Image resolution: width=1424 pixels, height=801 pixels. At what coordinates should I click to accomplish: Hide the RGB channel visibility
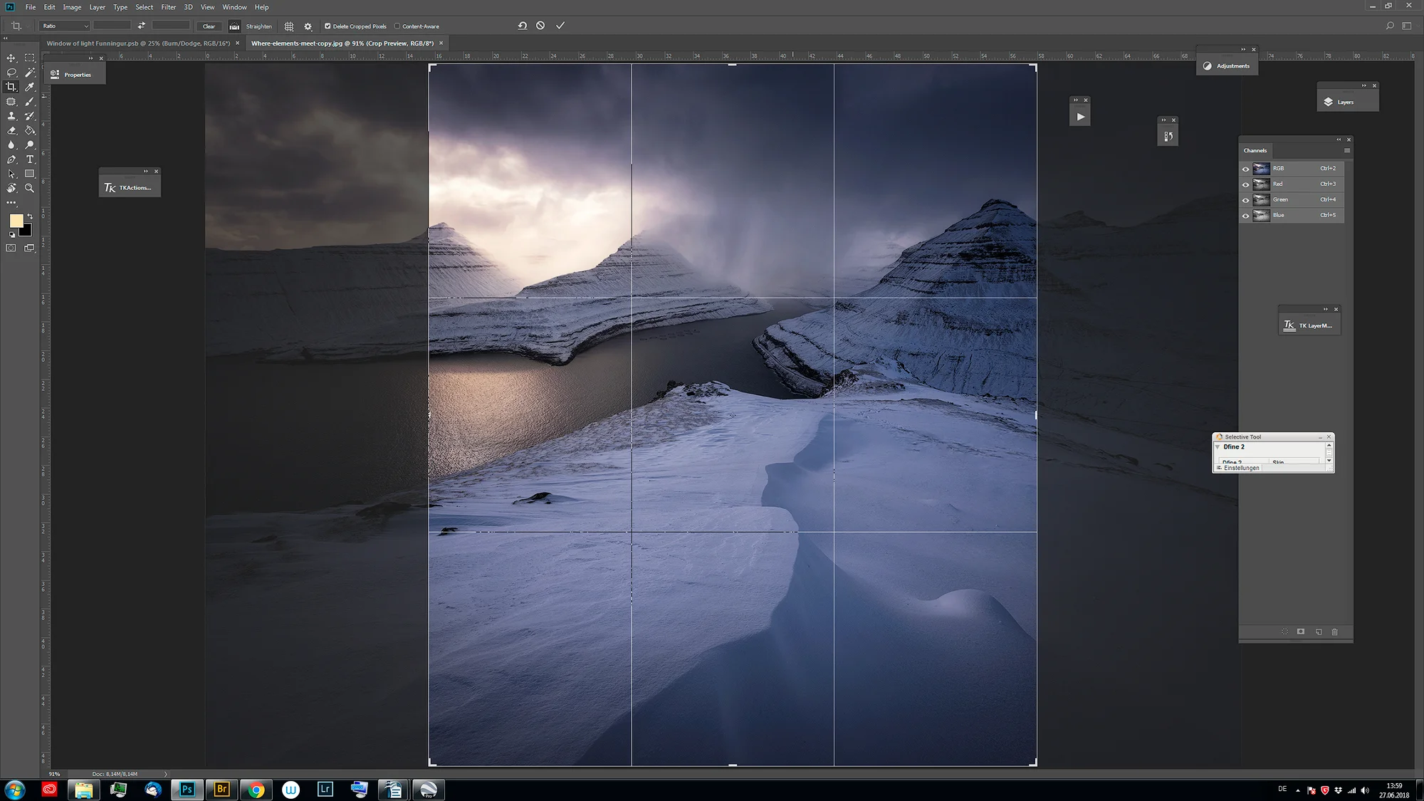[1245, 169]
